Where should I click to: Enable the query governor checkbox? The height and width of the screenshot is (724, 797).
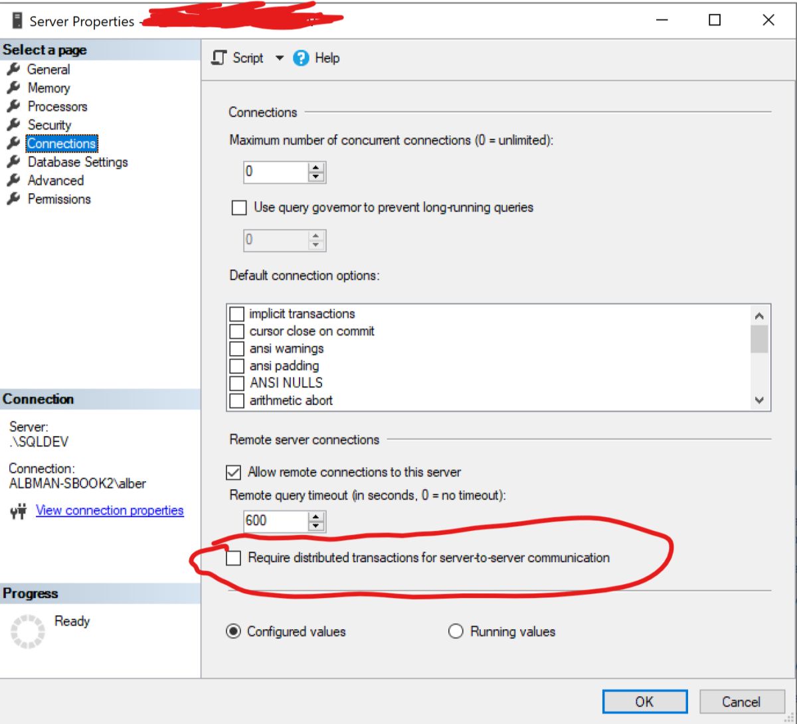(239, 208)
